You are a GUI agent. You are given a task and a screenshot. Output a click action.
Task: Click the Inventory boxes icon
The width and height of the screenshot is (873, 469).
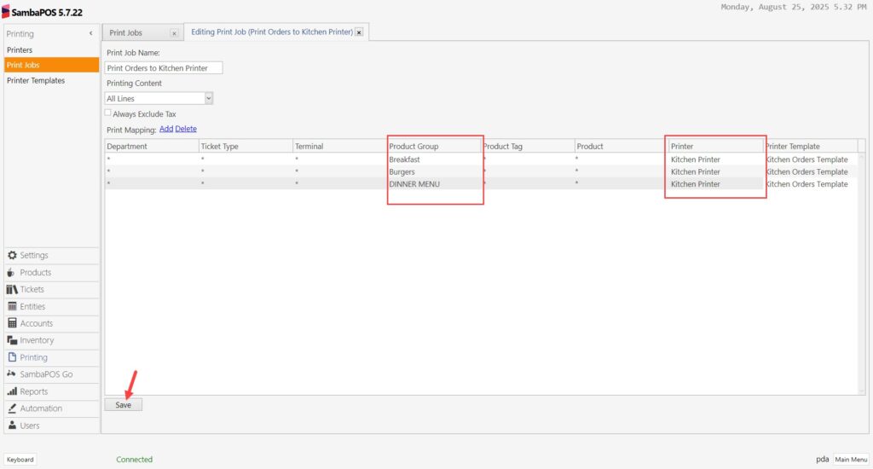(12, 340)
